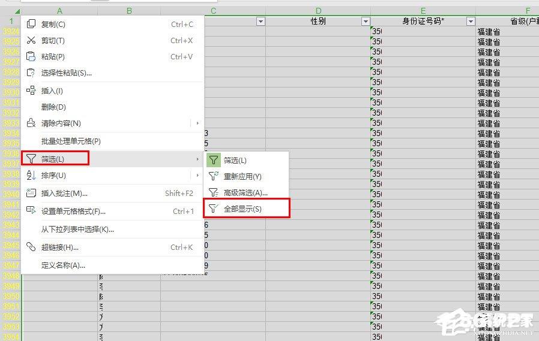Expand the 筛选(L) submenu arrow
Screen dimensions: 539x341
(x=197, y=159)
